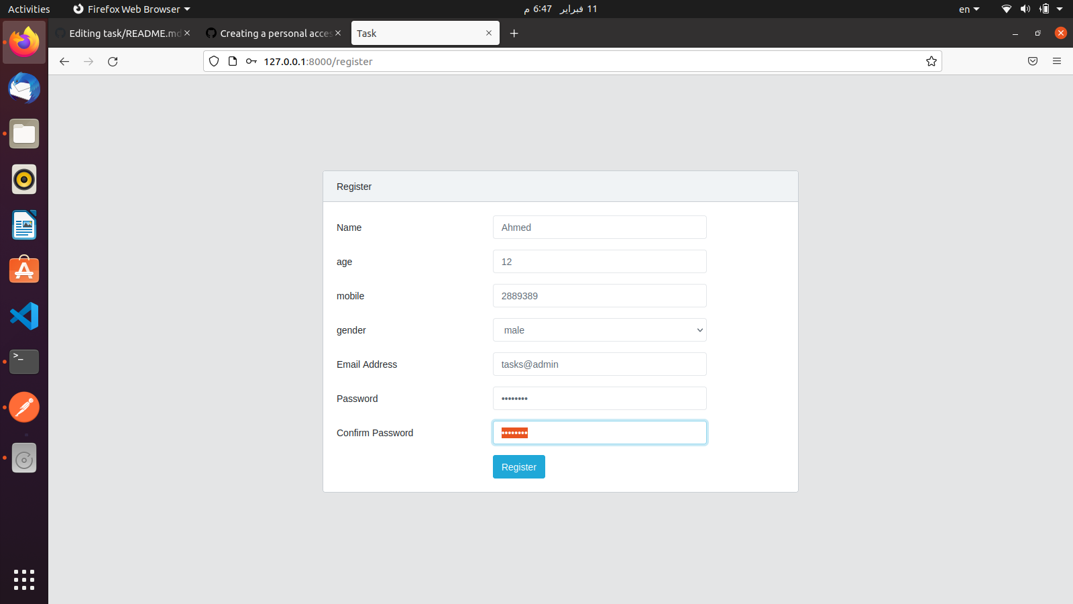Image resolution: width=1073 pixels, height=604 pixels.
Task: Open the gender dropdown
Action: [600, 330]
